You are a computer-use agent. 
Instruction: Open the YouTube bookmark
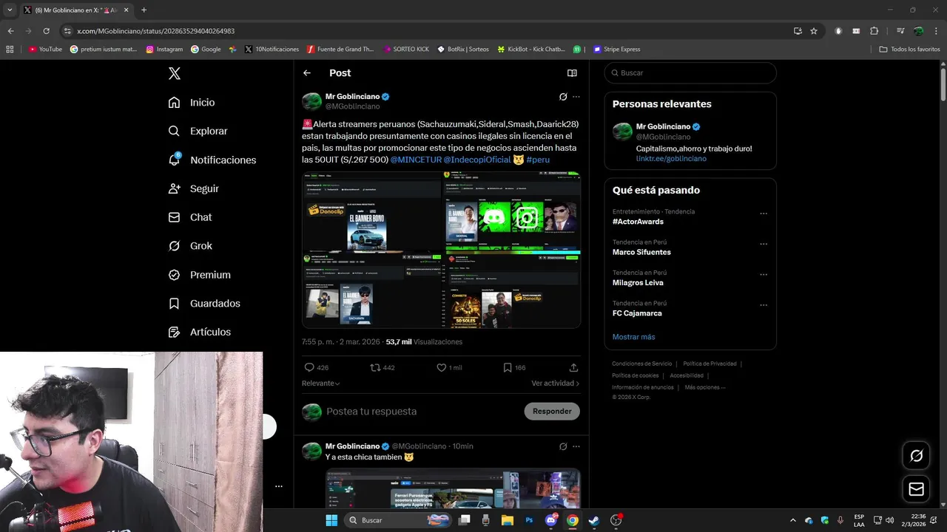coord(45,50)
